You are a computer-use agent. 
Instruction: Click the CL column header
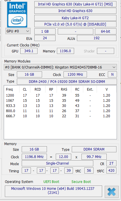(25, 89)
